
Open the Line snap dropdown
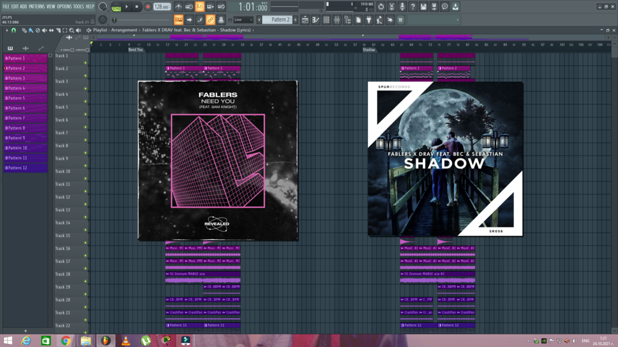[243, 20]
